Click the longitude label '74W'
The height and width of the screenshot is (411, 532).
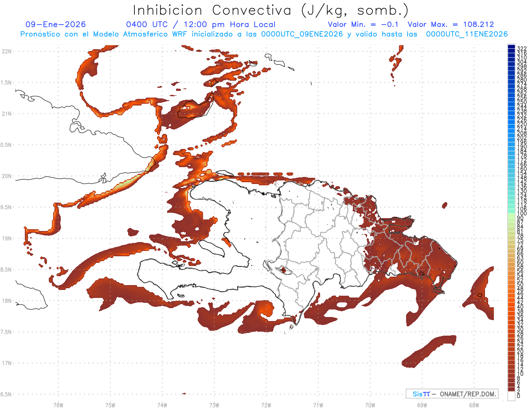coord(162,404)
